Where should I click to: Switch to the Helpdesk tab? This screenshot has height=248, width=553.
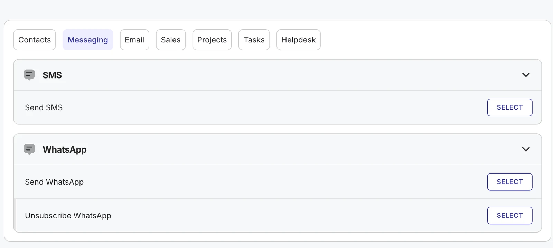(299, 40)
